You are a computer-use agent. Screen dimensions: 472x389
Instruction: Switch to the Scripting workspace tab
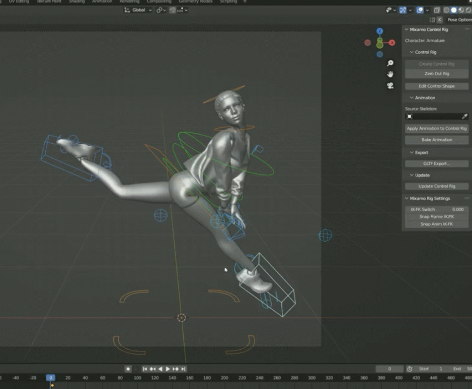[x=228, y=2]
